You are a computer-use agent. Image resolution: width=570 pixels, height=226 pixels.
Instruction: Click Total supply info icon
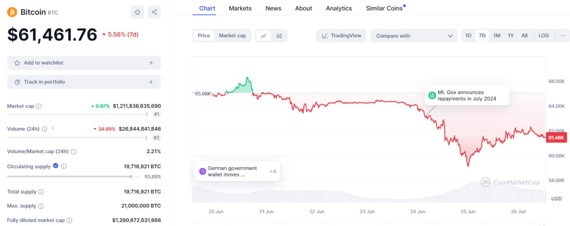(41, 192)
